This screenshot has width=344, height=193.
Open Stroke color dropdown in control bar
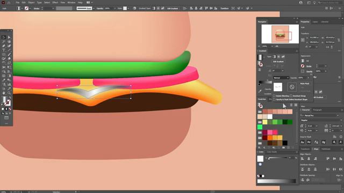click(x=30, y=9)
